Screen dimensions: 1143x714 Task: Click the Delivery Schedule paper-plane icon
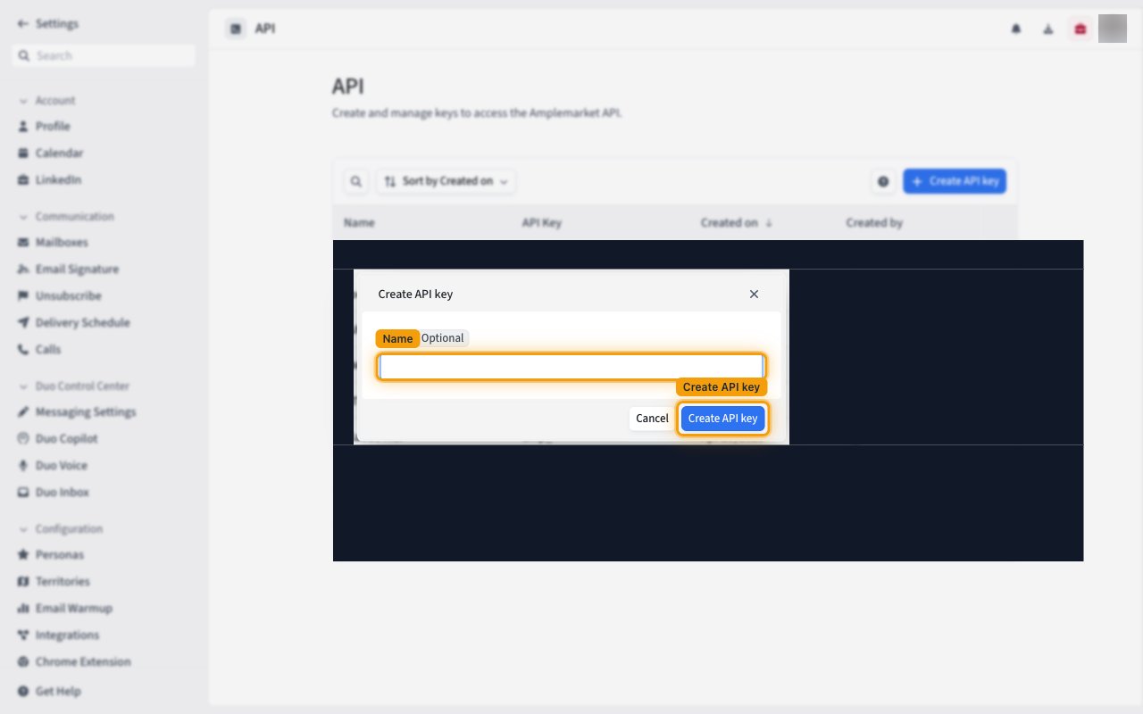pyautogui.click(x=24, y=323)
